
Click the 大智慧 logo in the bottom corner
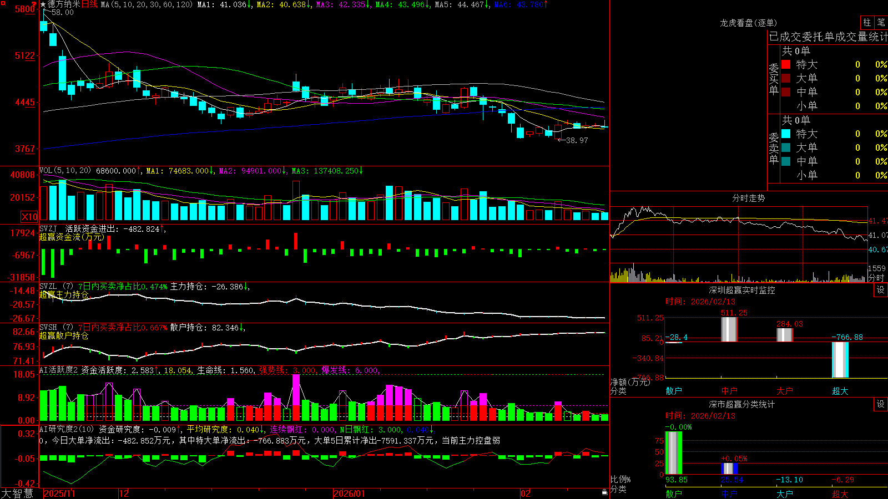click(x=17, y=493)
